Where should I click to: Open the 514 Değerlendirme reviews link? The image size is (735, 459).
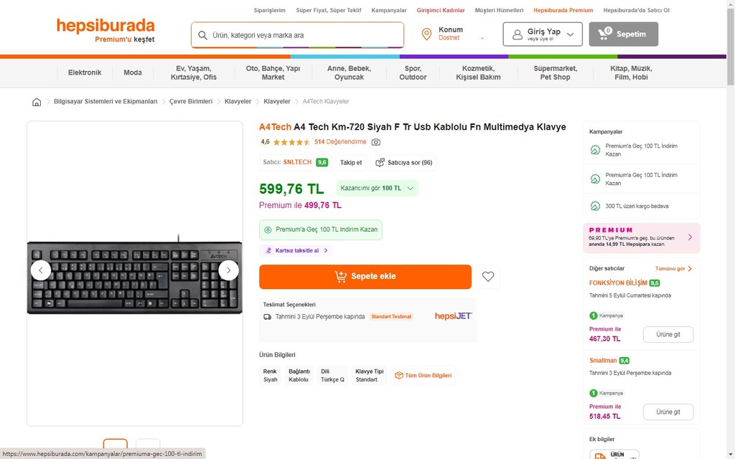[x=340, y=142]
